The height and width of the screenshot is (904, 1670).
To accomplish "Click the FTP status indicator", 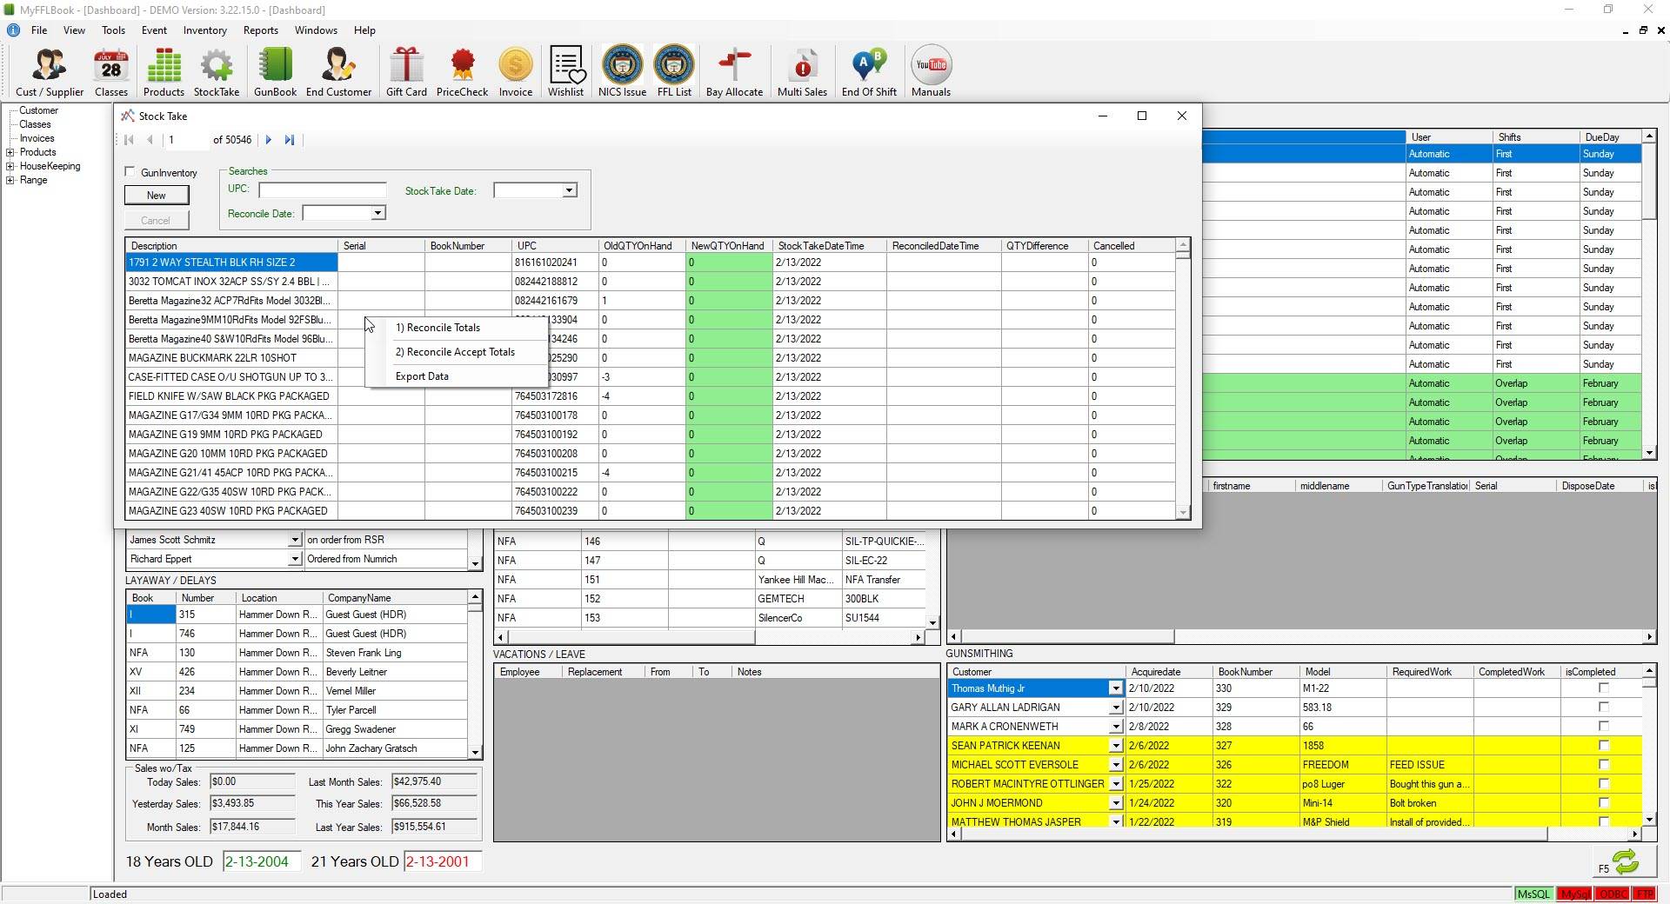I will click(x=1644, y=894).
